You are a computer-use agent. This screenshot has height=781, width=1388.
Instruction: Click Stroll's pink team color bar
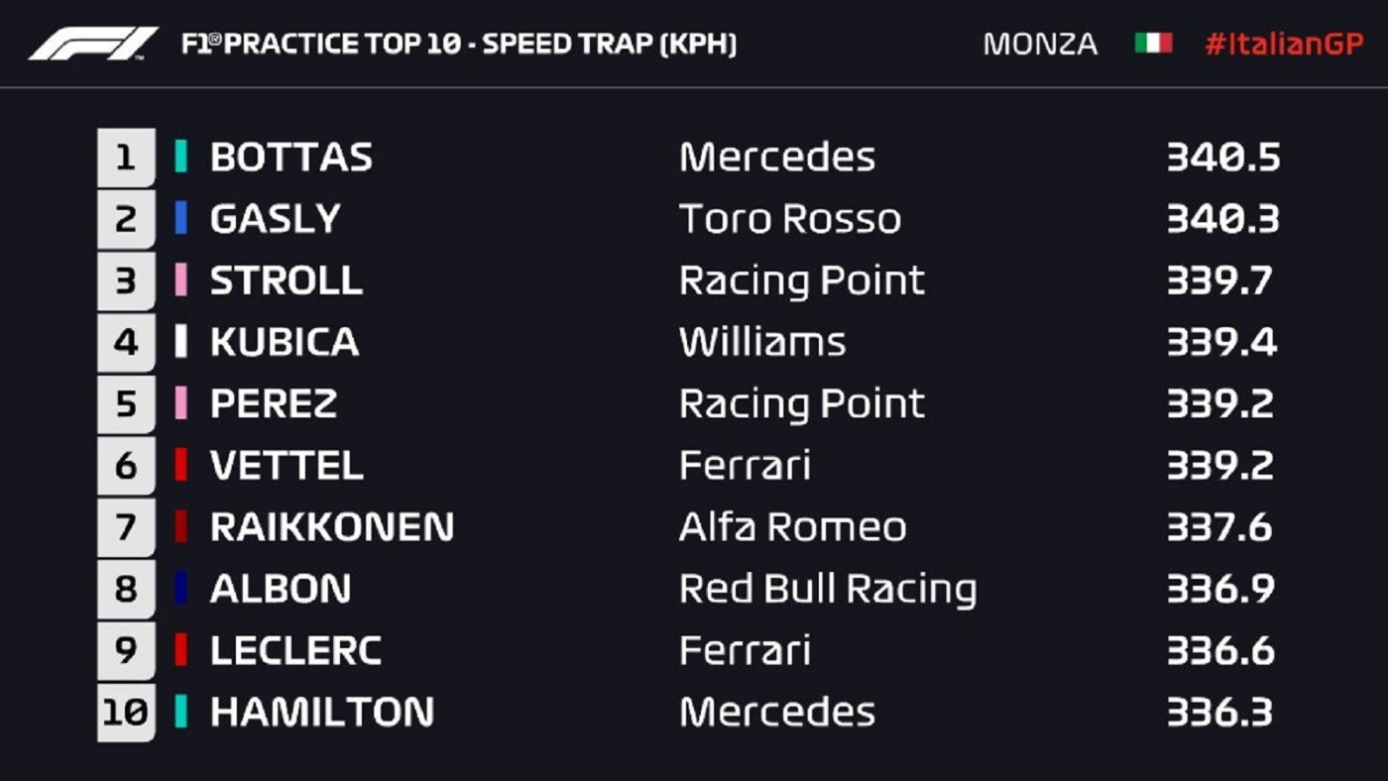pos(180,280)
